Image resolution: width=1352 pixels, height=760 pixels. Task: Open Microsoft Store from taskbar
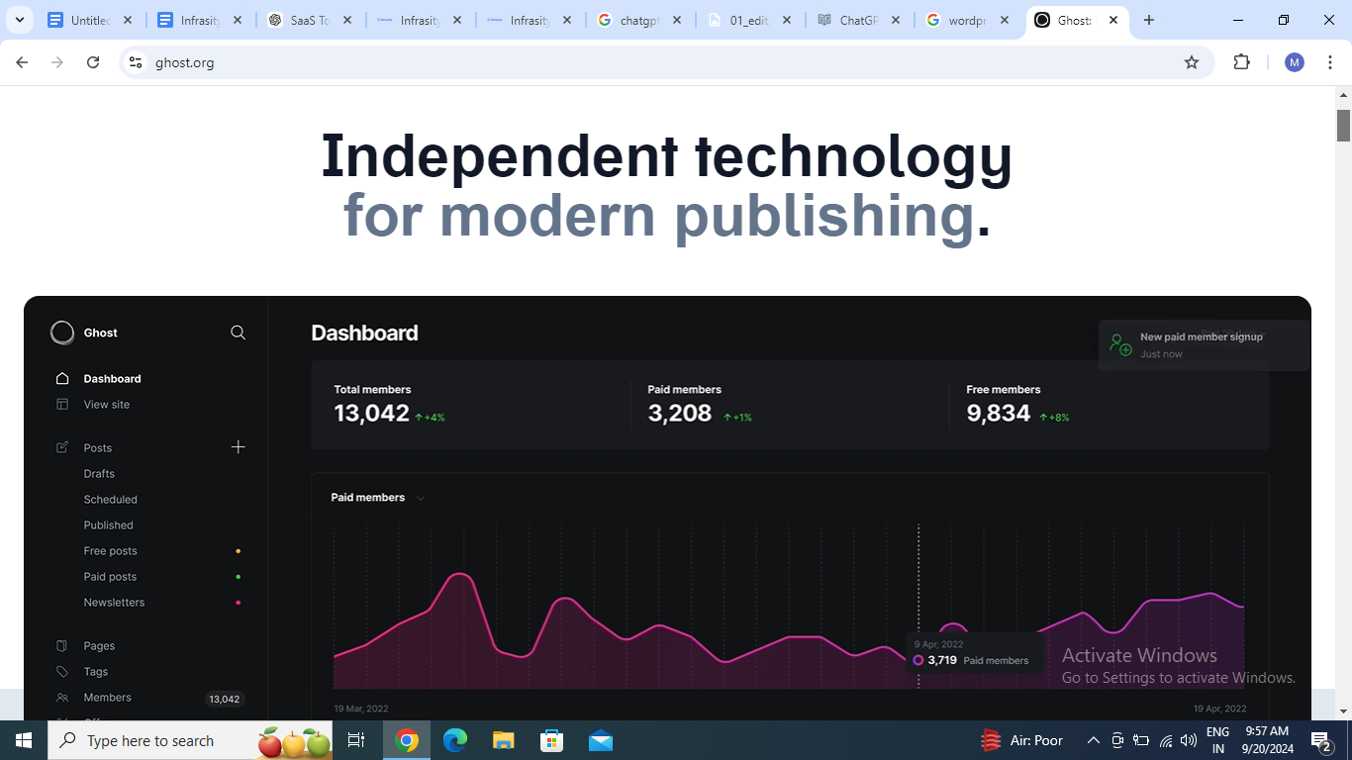(552, 740)
